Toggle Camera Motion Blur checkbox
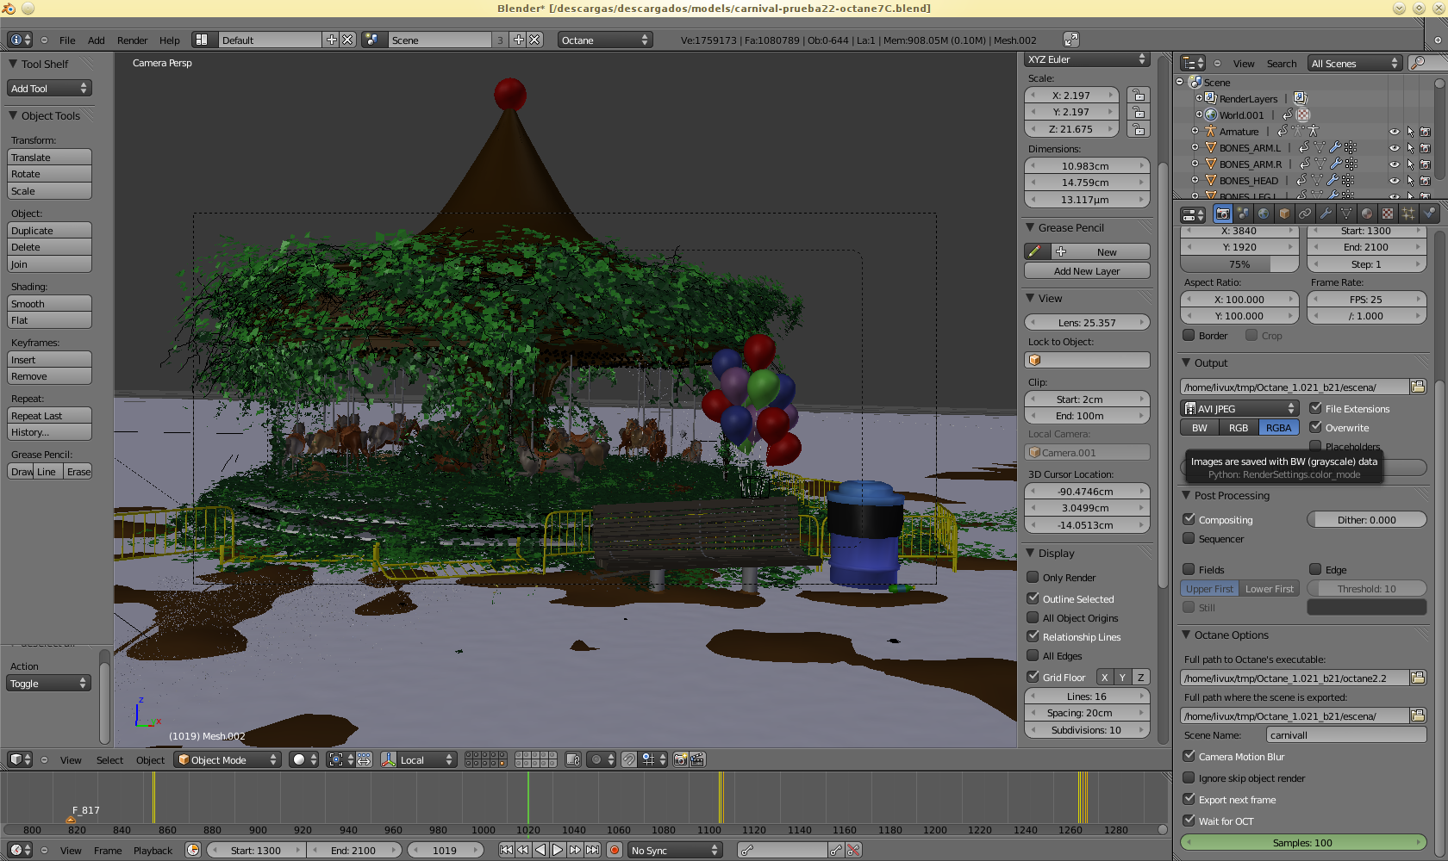 pyautogui.click(x=1189, y=756)
